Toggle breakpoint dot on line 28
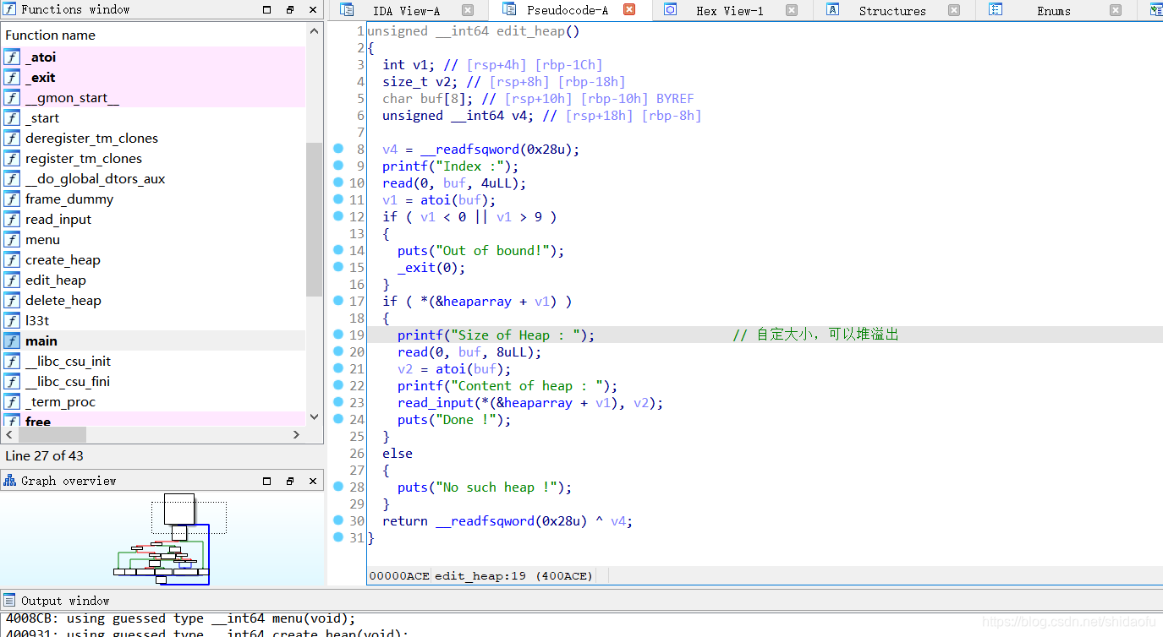The image size is (1163, 637). 338,487
